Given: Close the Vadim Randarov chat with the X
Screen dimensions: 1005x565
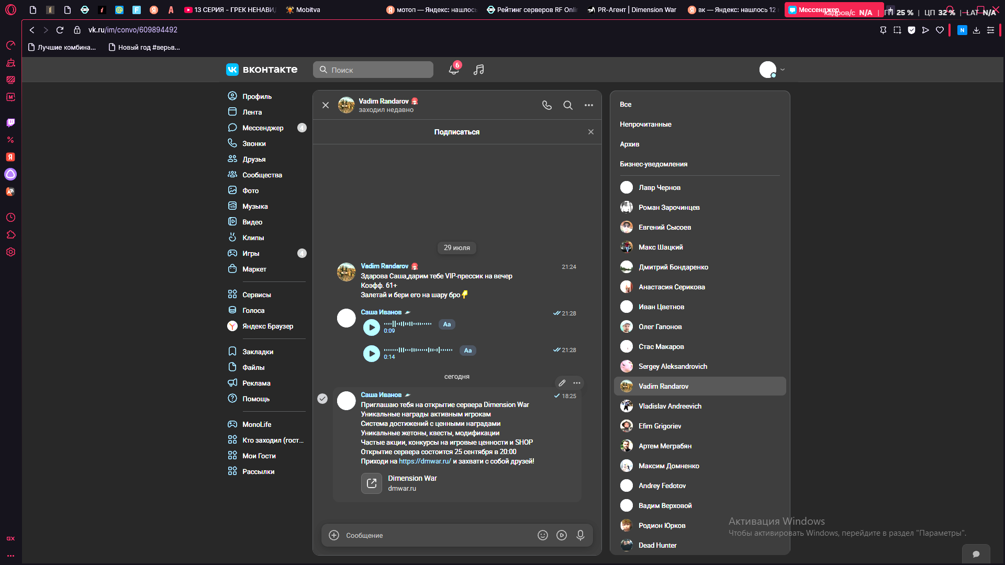Looking at the screenshot, I should (x=326, y=105).
